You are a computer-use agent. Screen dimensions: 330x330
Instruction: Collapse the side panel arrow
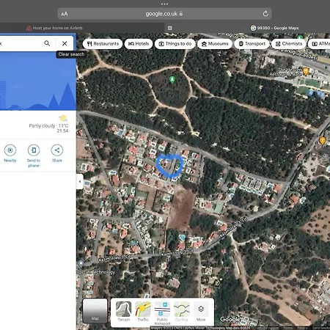(x=80, y=182)
